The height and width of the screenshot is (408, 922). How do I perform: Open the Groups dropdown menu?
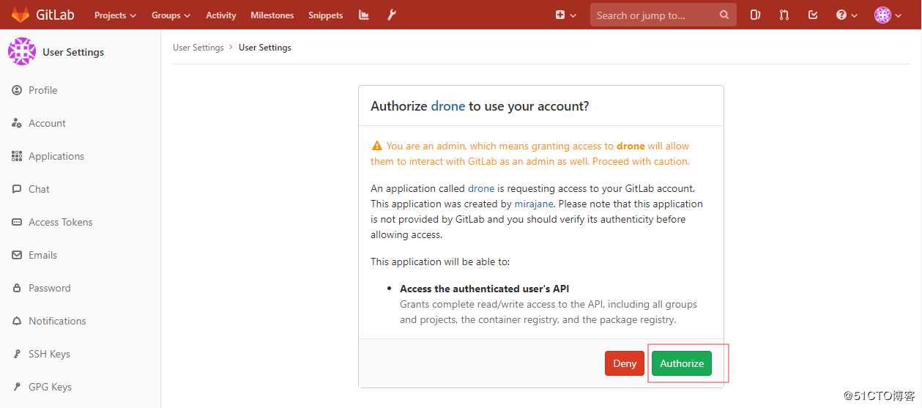click(x=171, y=15)
